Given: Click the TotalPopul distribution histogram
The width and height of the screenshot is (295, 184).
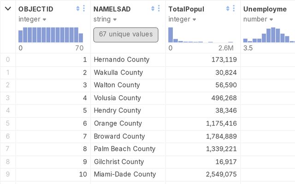Looking at the screenshot, I should pos(201,35).
